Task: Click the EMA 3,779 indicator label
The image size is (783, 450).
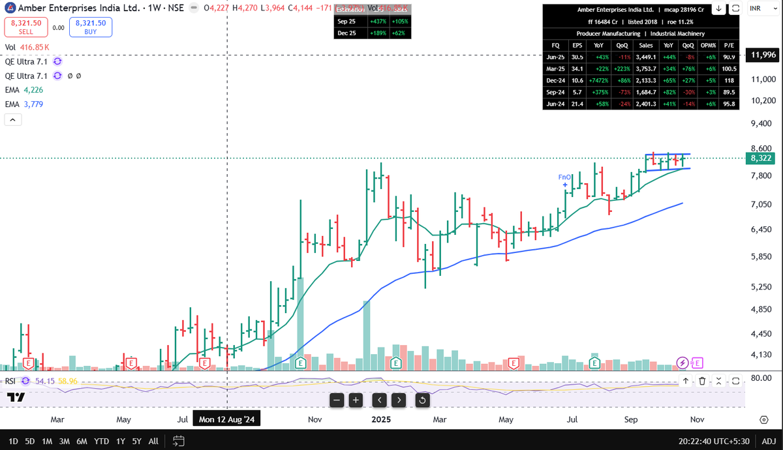Action: (24, 104)
